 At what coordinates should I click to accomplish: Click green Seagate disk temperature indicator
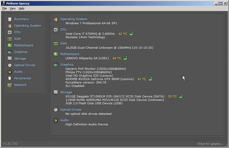pyautogui.click(x=181, y=96)
